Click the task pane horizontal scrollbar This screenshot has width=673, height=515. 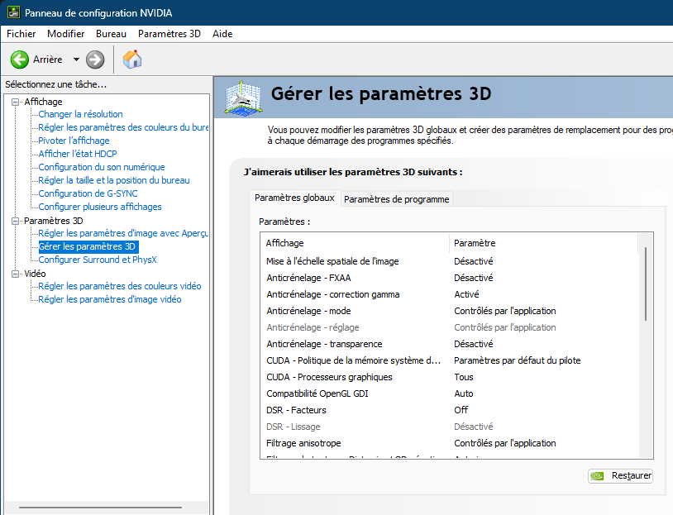point(100,508)
